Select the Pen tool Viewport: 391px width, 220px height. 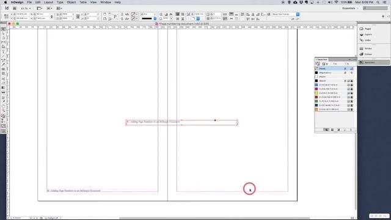point(3,60)
